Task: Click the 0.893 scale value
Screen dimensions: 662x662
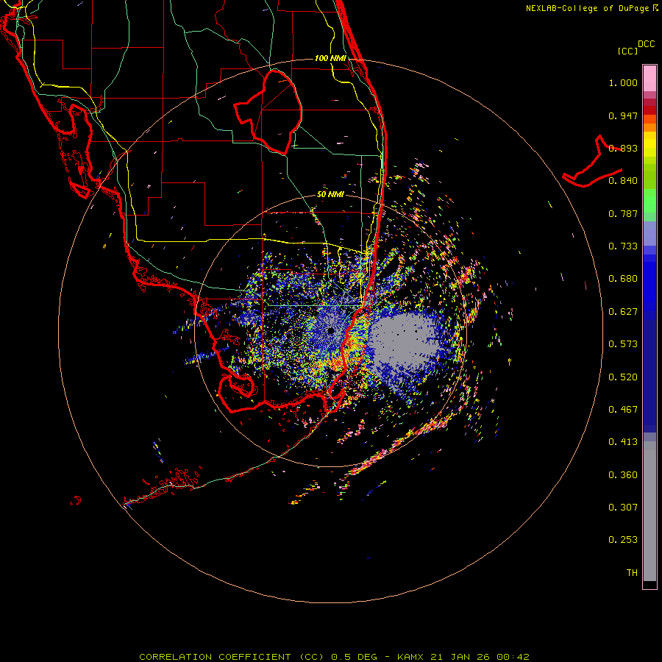Action: [623, 148]
